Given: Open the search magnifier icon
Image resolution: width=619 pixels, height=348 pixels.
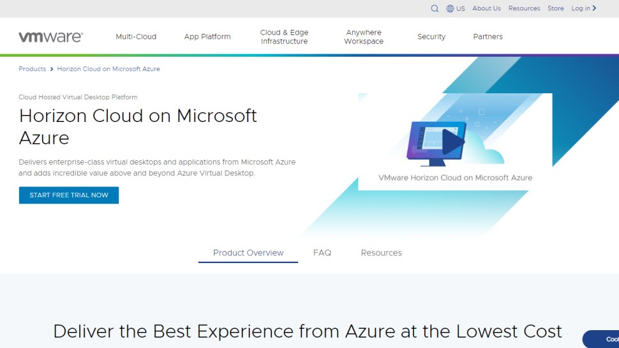Looking at the screenshot, I should click(435, 8).
